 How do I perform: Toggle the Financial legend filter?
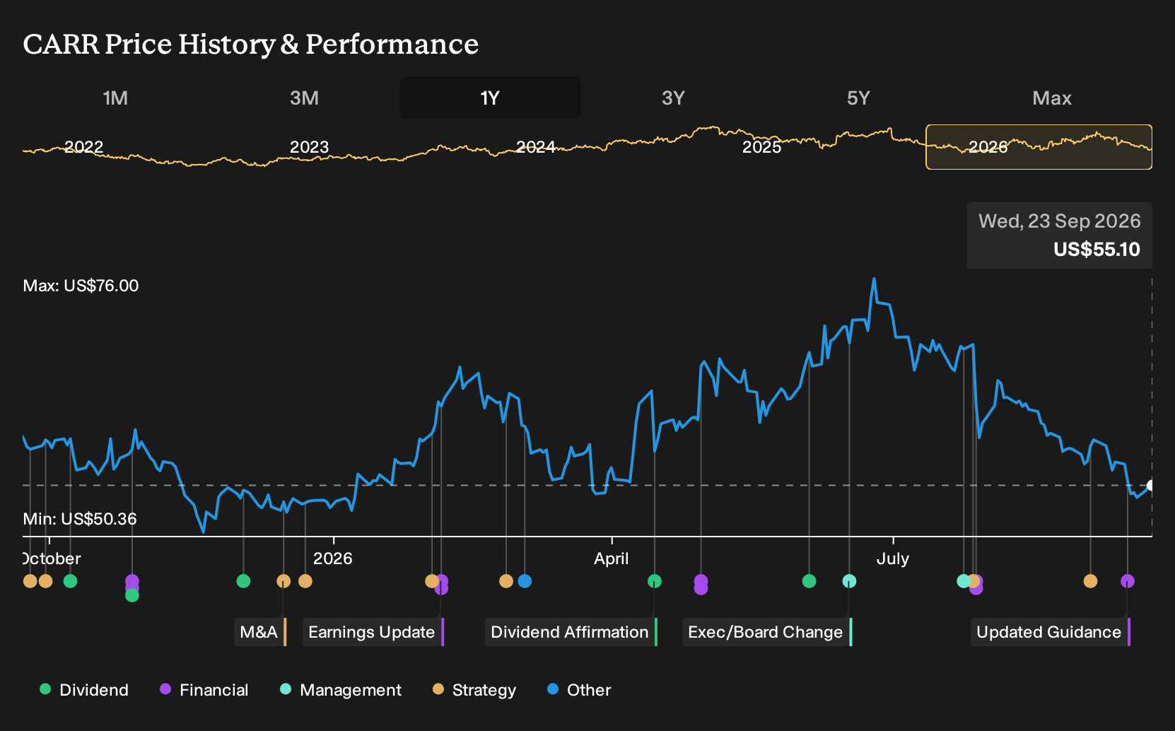(x=204, y=690)
